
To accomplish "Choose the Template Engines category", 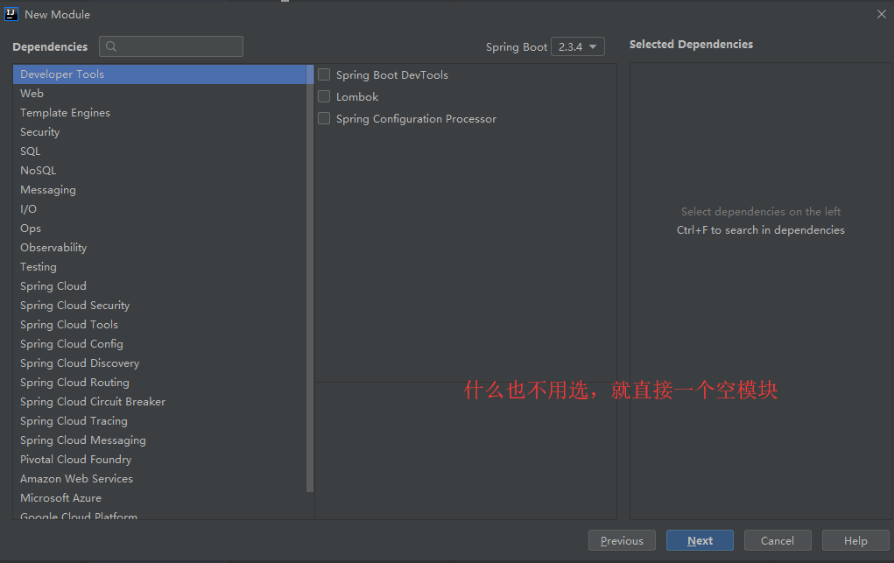I will [159, 113].
